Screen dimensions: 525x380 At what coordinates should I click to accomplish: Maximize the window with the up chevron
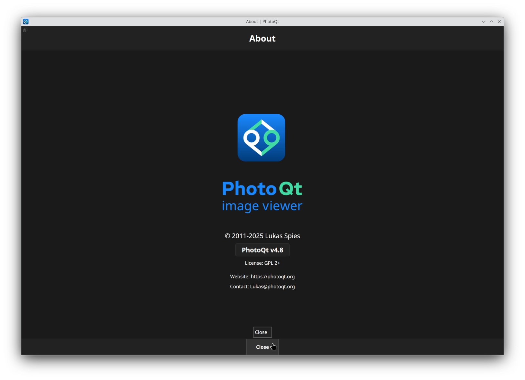tap(492, 22)
